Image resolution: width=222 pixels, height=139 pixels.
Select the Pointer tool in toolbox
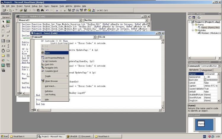coord(3,22)
